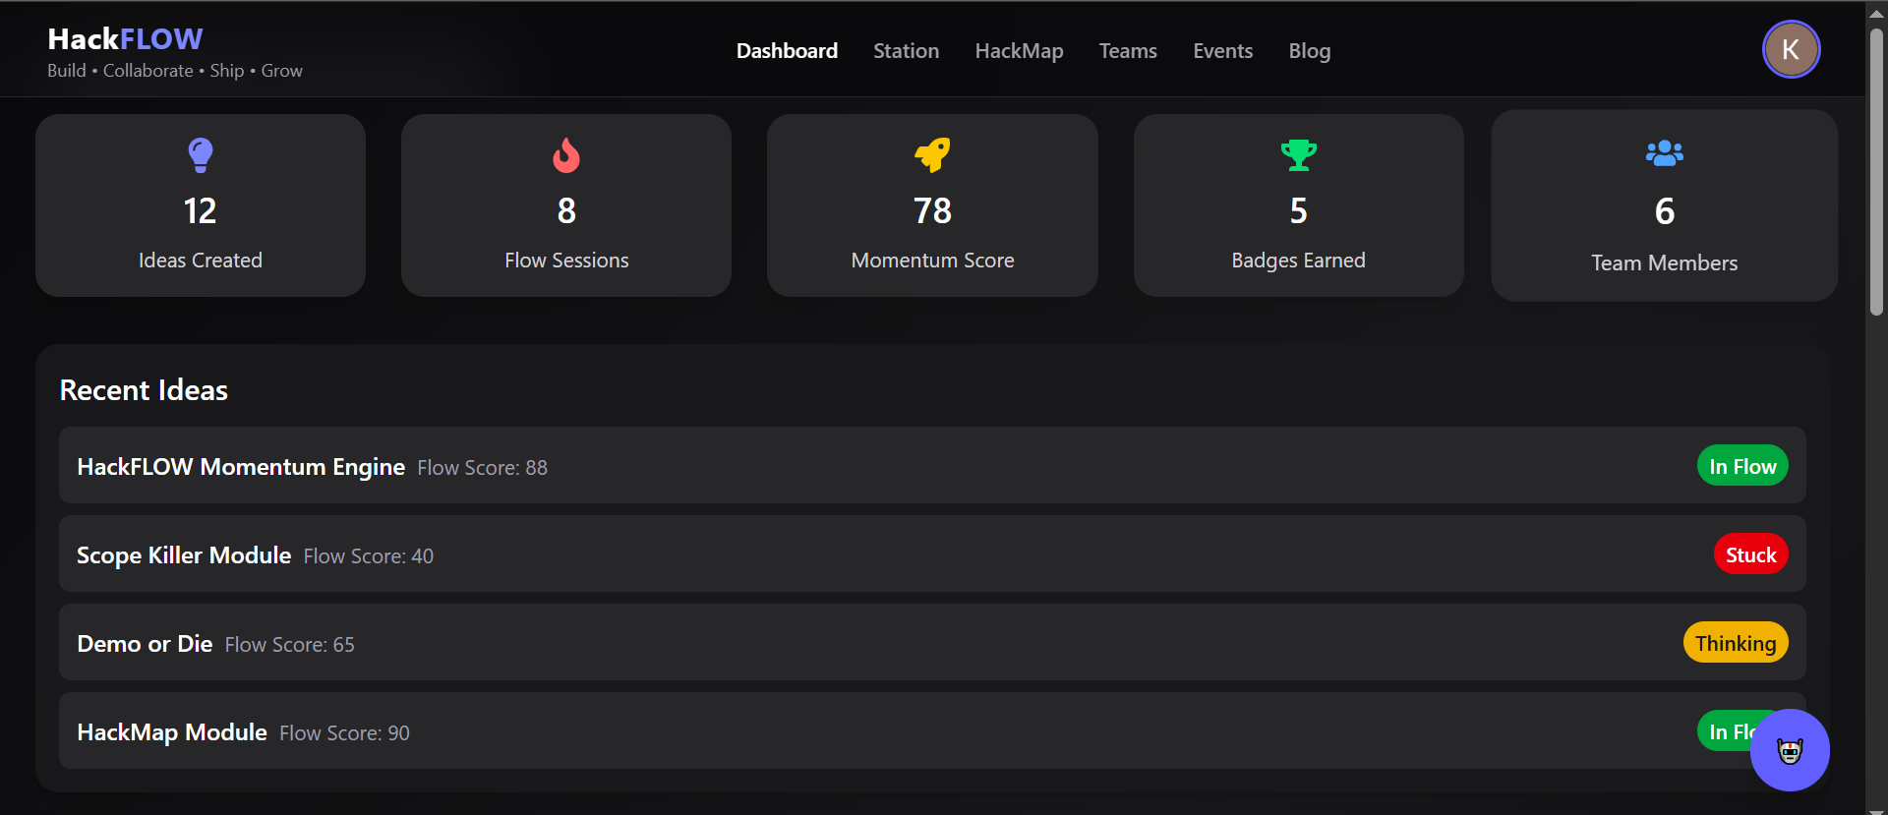
Task: Click the Recent Ideas heading
Action: pos(144,390)
